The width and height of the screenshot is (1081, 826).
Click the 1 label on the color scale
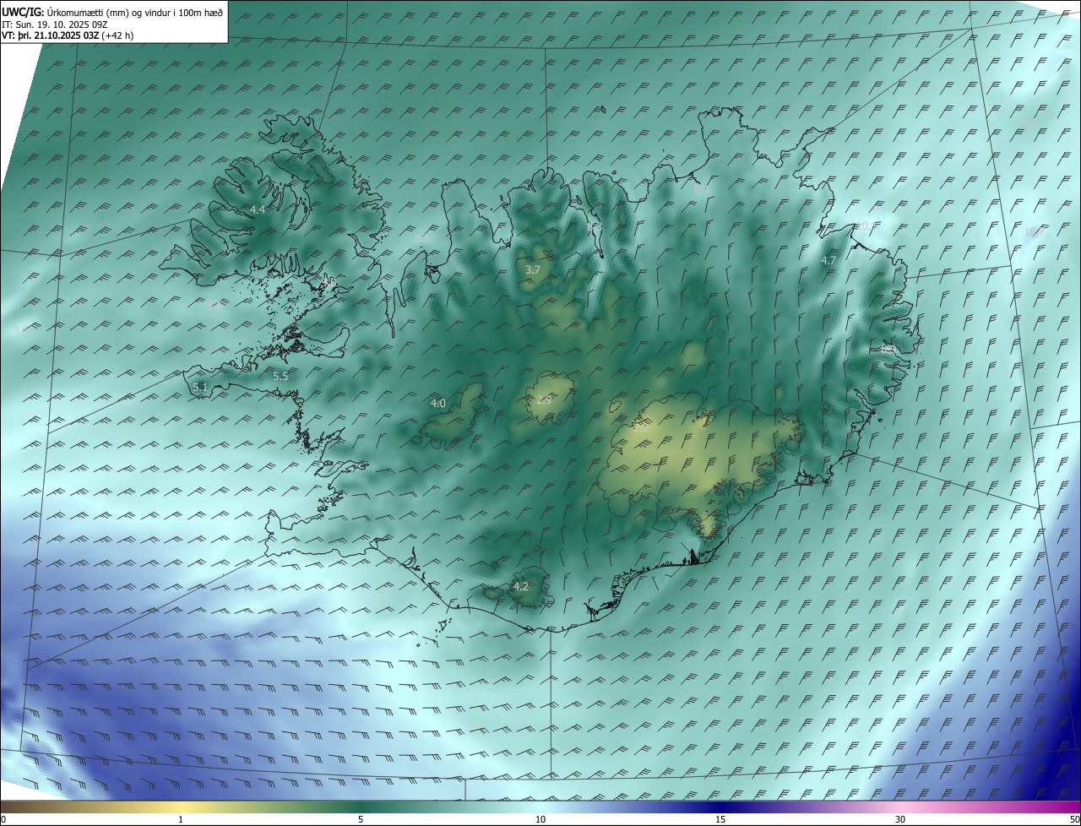point(181,819)
